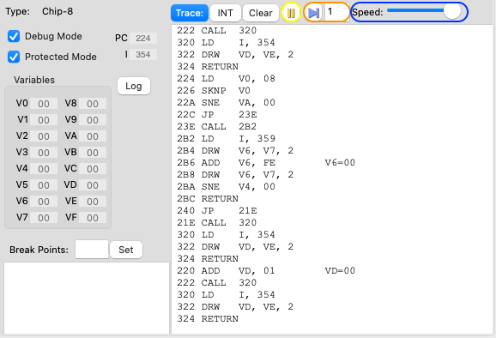Select the I register field 354
Viewport: 496px width, 338px height.
(x=143, y=54)
